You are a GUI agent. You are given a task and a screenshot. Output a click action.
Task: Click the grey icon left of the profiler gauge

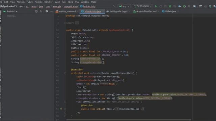175,6
